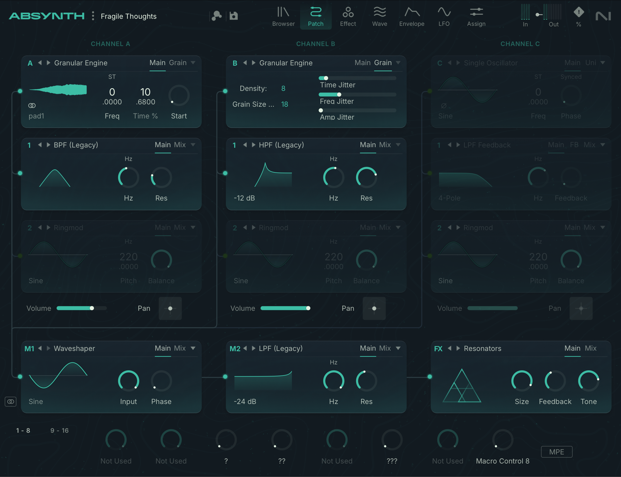Screen dimensions: 621x477
Task: Adjust the Channel A Volume slider
Action: (x=92, y=308)
